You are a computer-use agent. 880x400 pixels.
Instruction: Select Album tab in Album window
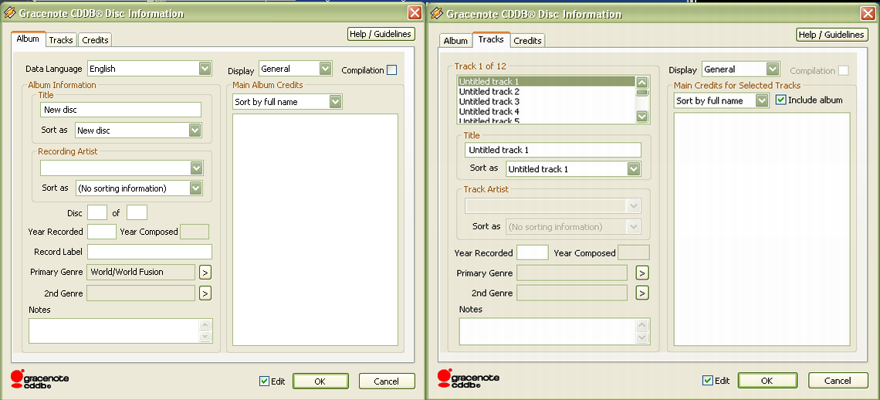pyautogui.click(x=28, y=39)
